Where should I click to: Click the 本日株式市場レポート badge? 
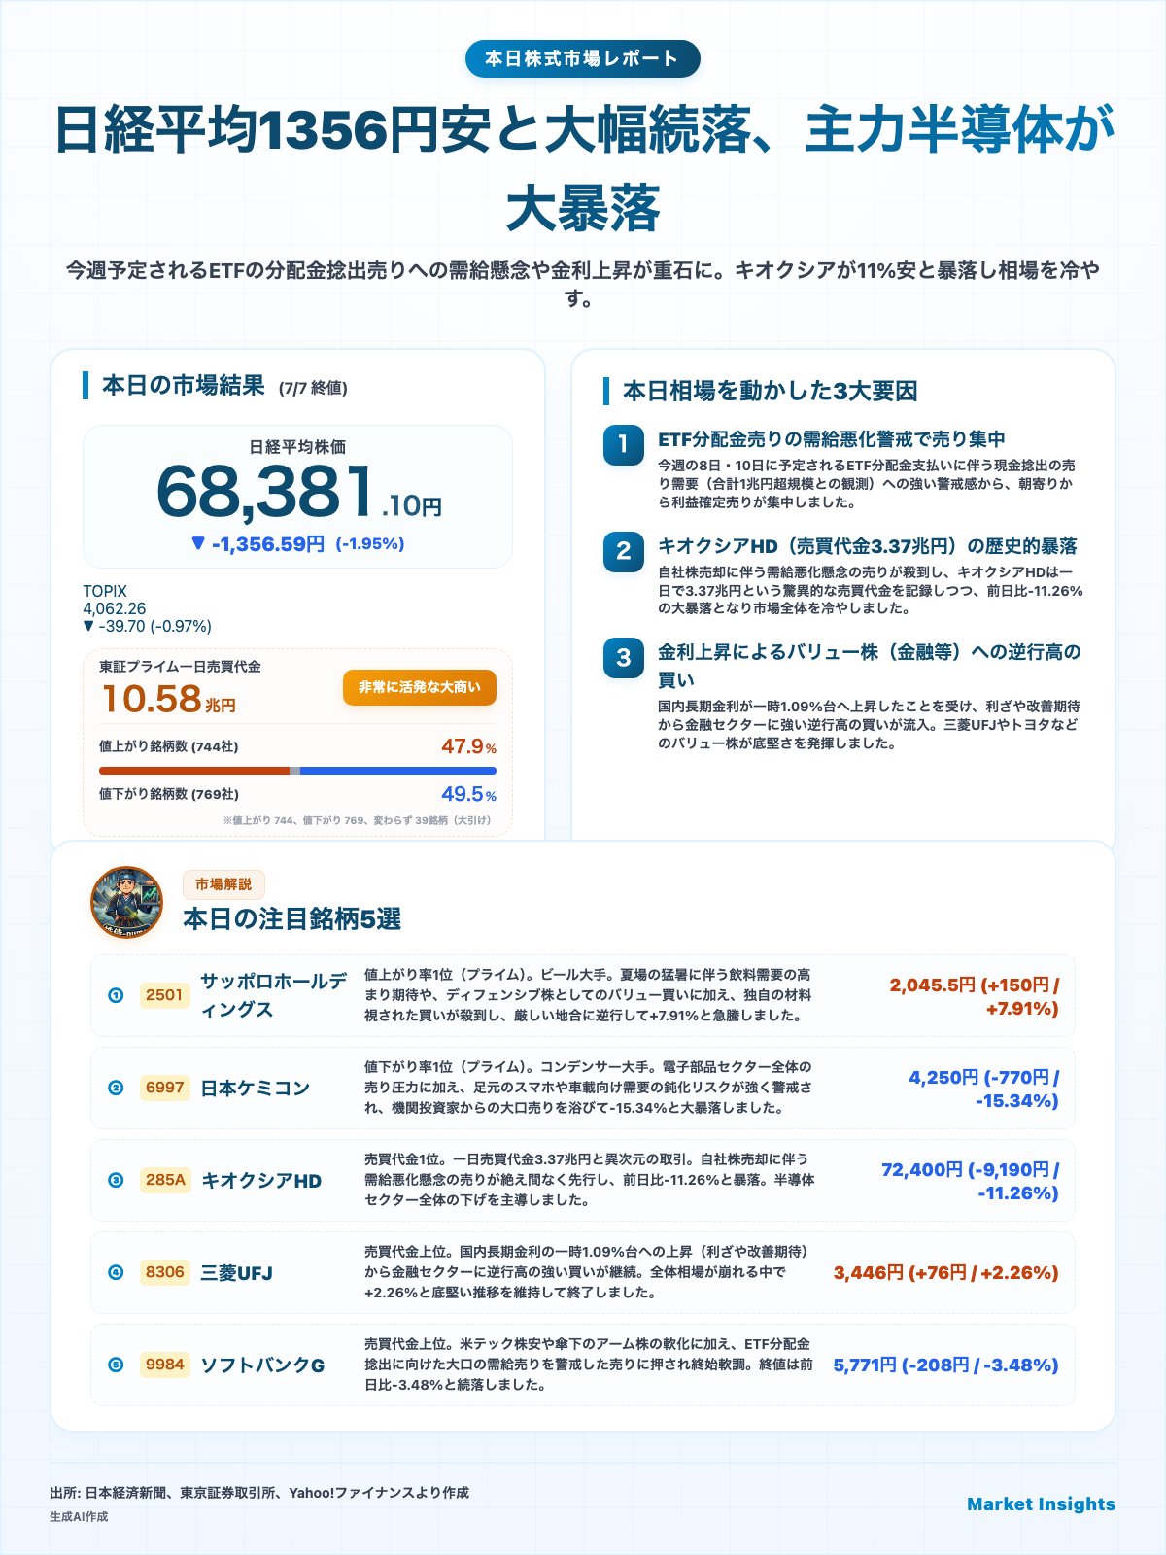582,59
